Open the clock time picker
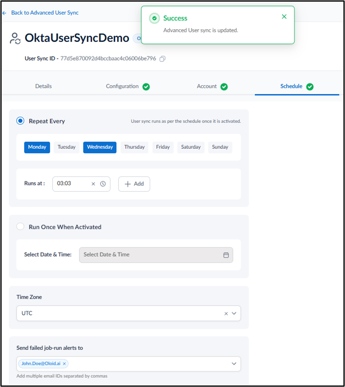345x387 pixels. coord(103,184)
